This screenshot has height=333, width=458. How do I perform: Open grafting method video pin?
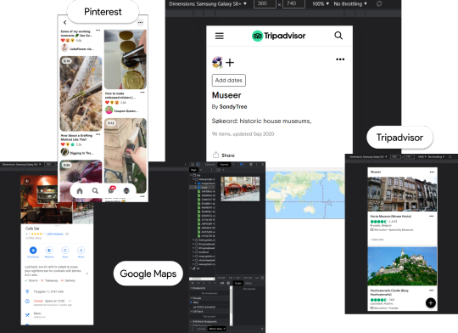tap(81, 93)
